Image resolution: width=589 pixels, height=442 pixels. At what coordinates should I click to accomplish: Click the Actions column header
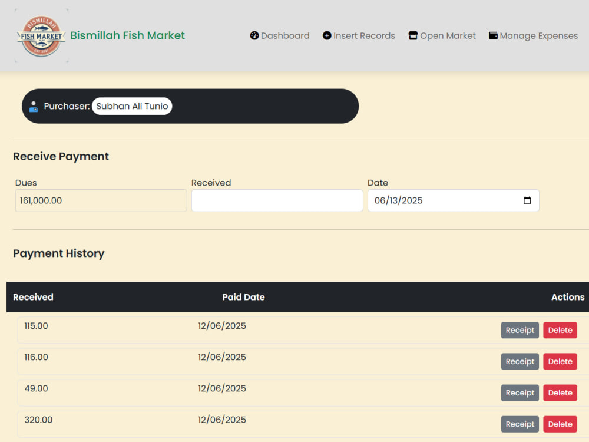(x=568, y=297)
